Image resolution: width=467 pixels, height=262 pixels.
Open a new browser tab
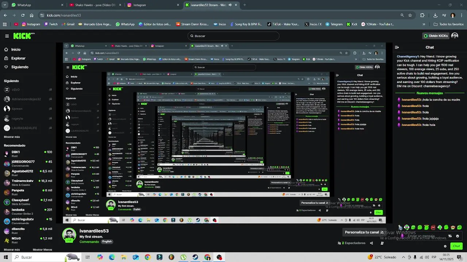[244, 5]
